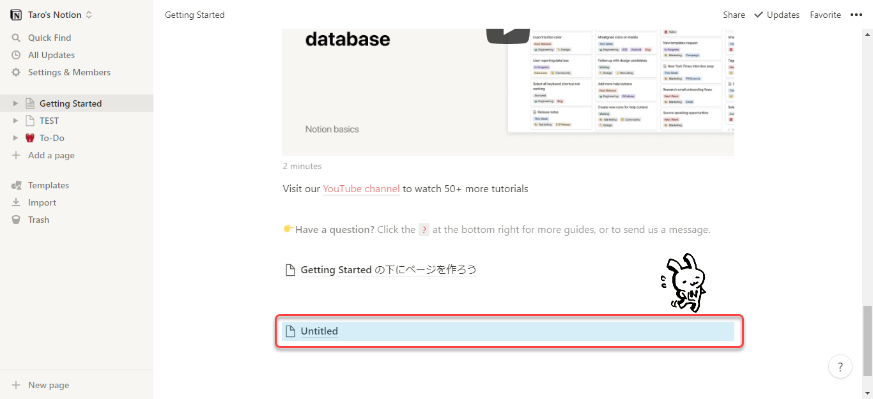Mark page as Favorite
873x399 pixels.
pos(825,15)
